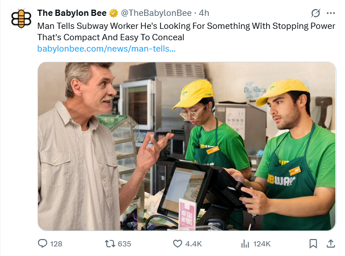Follow the babylonbee.com/news article link

pos(106,49)
